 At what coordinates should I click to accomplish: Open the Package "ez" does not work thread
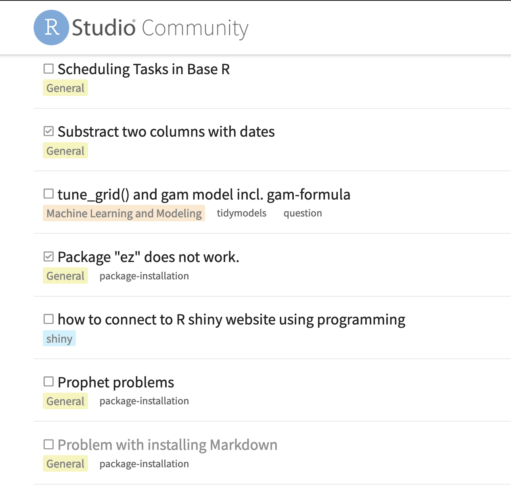click(x=148, y=257)
